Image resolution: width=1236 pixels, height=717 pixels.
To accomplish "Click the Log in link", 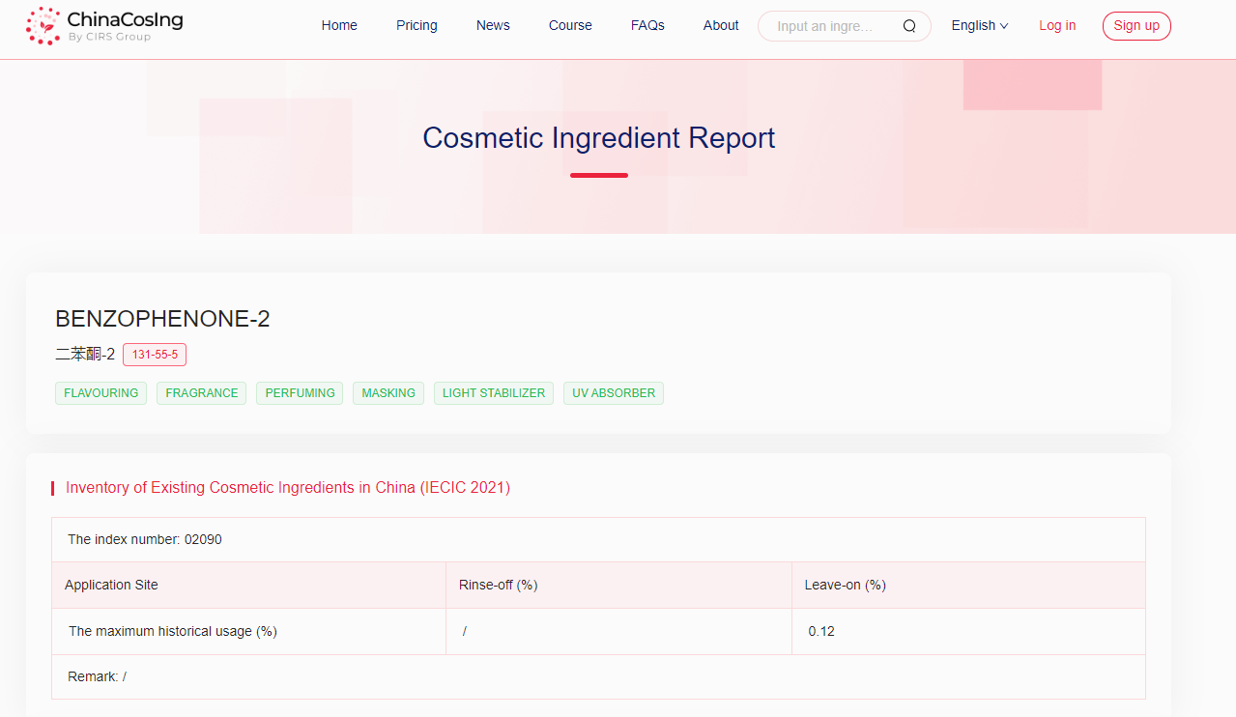I will point(1057,26).
